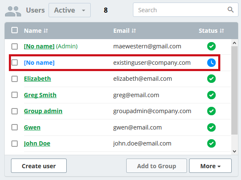Screen dimensions: 241x180
Task: Click the Status column sort arrows
Action: coord(222,31)
